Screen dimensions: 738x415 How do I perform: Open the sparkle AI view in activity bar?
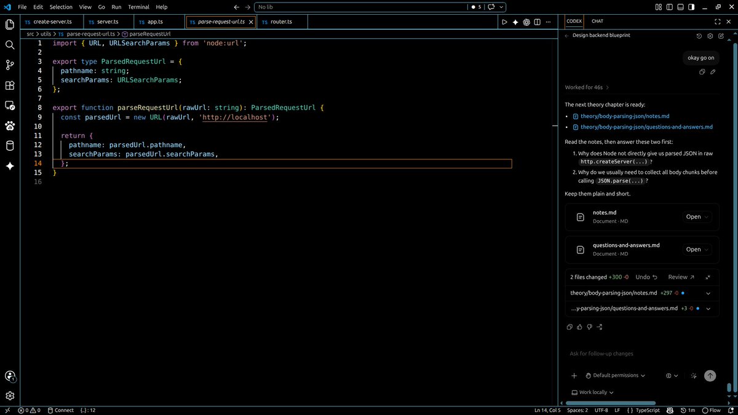tap(10, 166)
